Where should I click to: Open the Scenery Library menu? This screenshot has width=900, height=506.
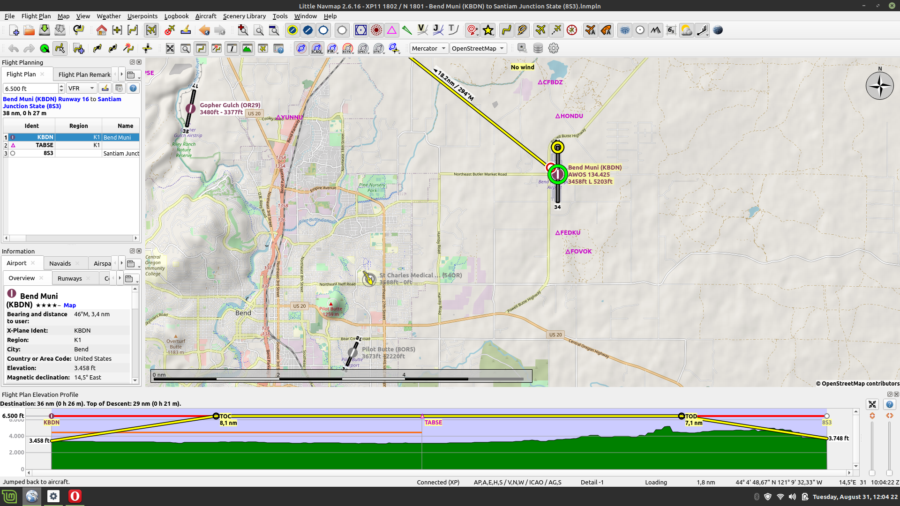pyautogui.click(x=244, y=16)
